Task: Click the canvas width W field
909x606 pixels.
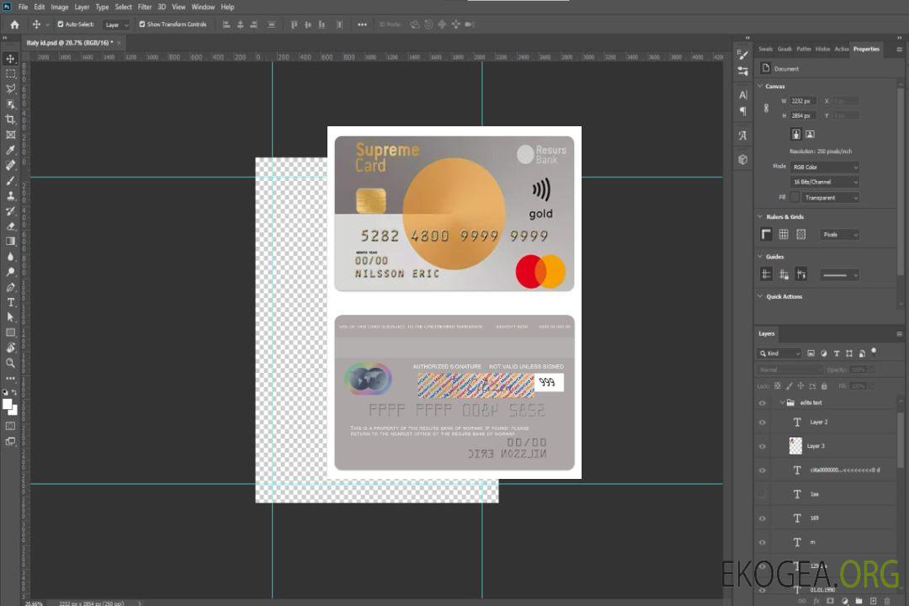Action: pyautogui.click(x=803, y=101)
